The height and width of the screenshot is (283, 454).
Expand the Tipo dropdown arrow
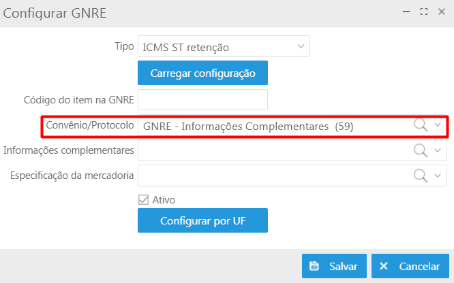[301, 46]
